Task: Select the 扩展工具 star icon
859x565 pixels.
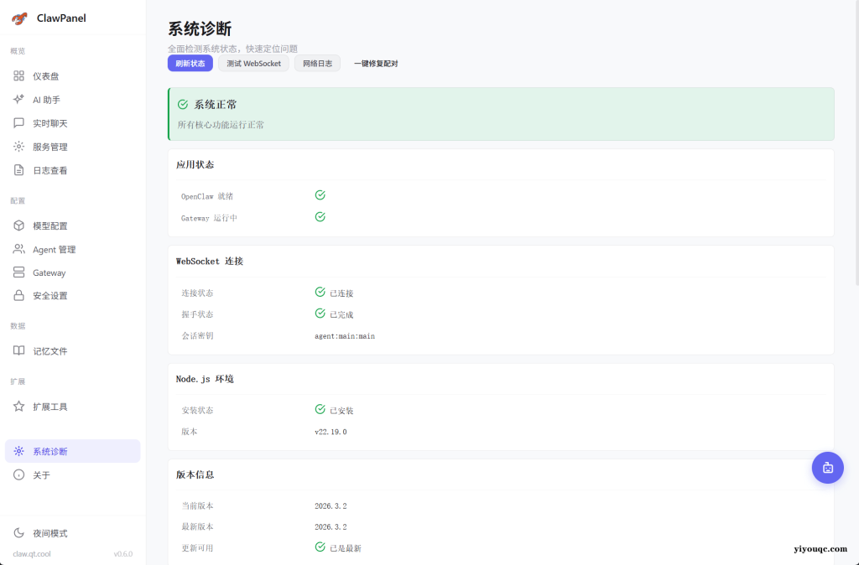Action: pos(18,406)
